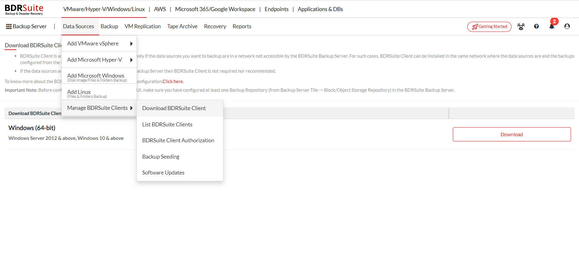This screenshot has height=272, width=579.
Task: Switch to Endpoints section
Action: tap(276, 9)
